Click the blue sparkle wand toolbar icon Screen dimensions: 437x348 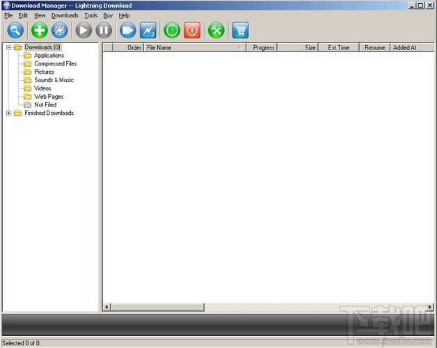click(60, 30)
